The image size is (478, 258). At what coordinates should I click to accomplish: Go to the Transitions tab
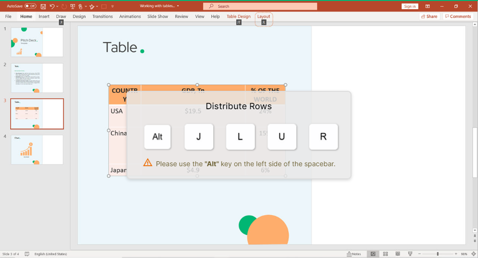(x=102, y=16)
